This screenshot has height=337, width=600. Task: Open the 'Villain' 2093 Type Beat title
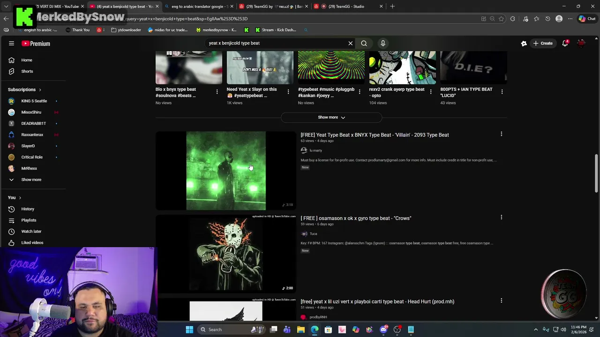point(375,135)
